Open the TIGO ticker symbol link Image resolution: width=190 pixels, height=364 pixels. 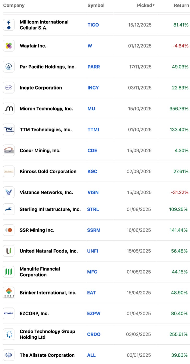pos(93,25)
